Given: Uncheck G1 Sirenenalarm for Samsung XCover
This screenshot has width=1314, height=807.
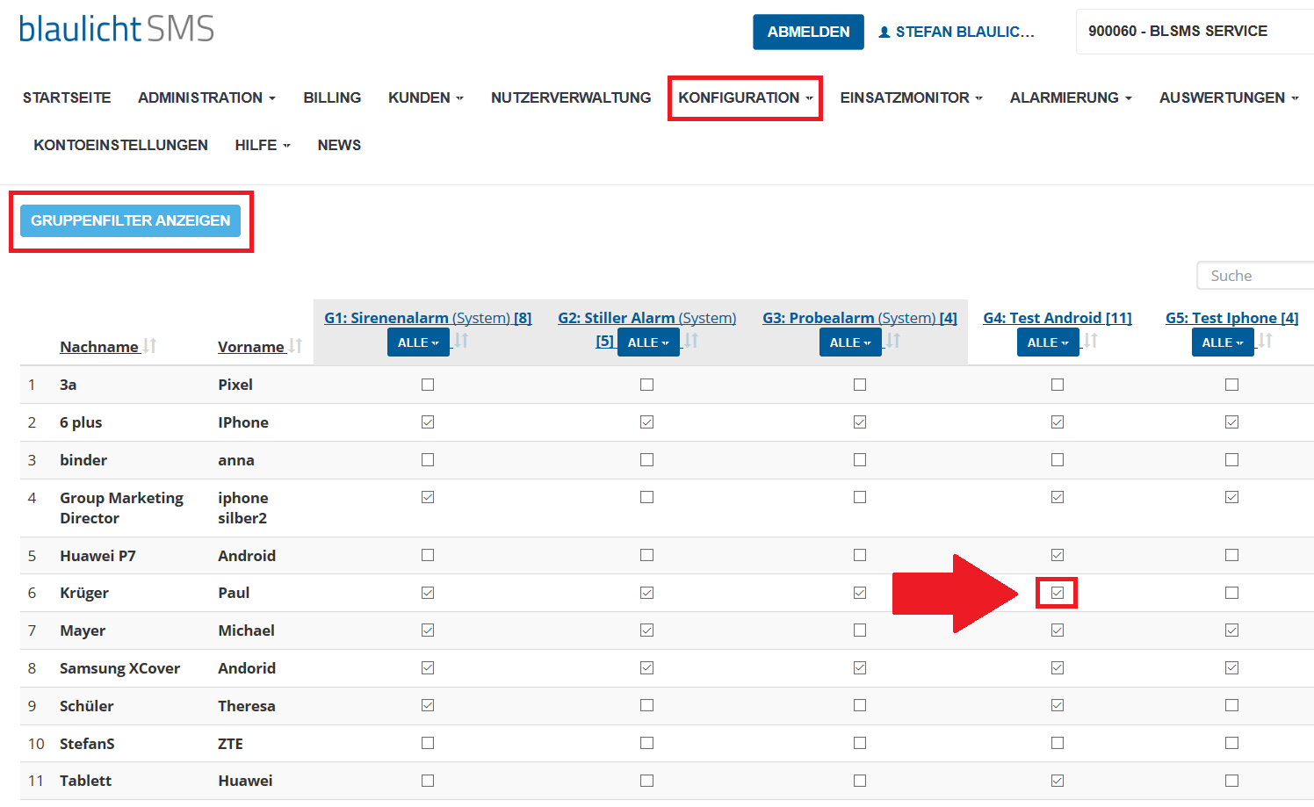Looking at the screenshot, I should 428,668.
